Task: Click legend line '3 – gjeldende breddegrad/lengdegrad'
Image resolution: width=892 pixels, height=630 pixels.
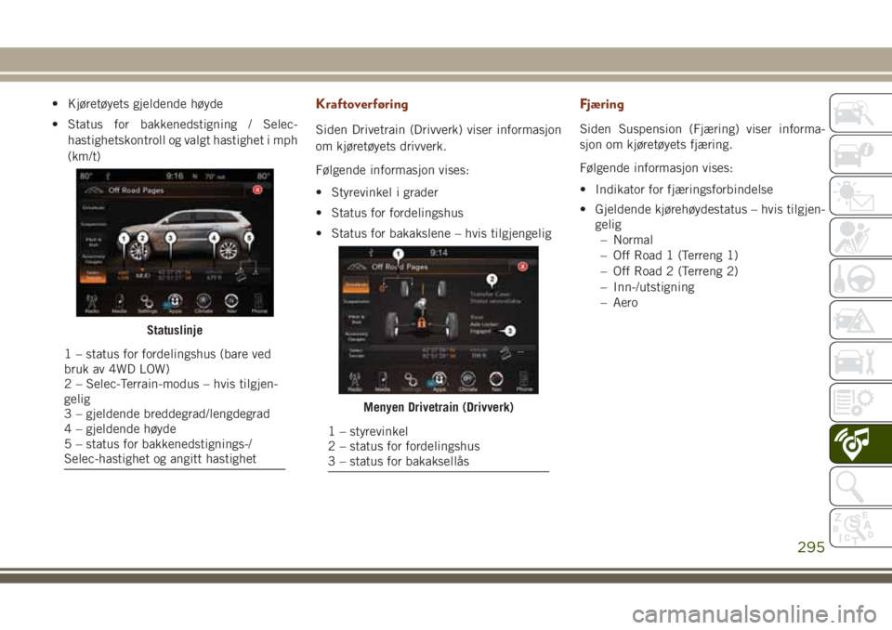Action: pyautogui.click(x=166, y=413)
